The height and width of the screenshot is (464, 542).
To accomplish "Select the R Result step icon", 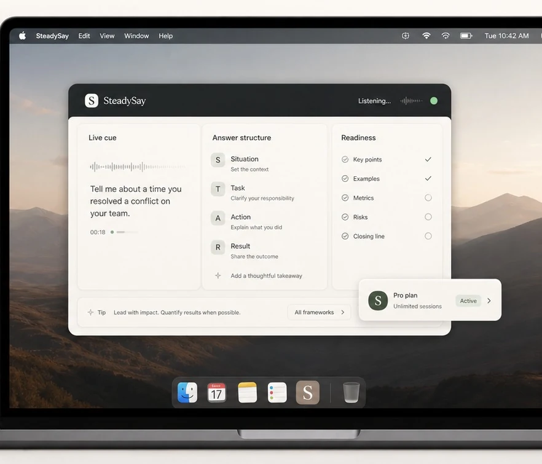I will [x=218, y=247].
